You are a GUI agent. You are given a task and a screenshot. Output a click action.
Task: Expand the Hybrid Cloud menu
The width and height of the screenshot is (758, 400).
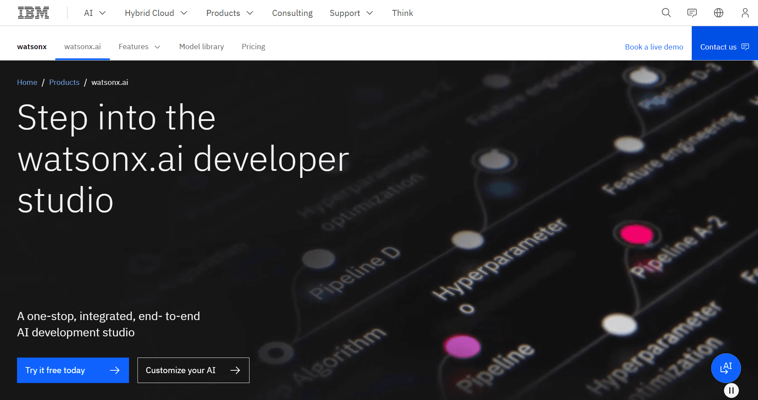coord(156,13)
